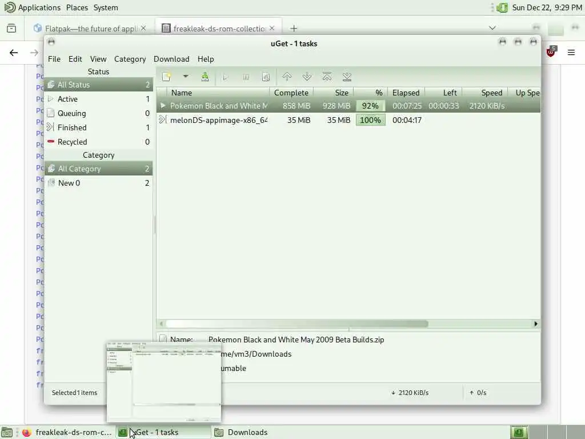Click the clock showing Sun Dec 22
This screenshot has height=439, width=585.
tap(547, 7)
